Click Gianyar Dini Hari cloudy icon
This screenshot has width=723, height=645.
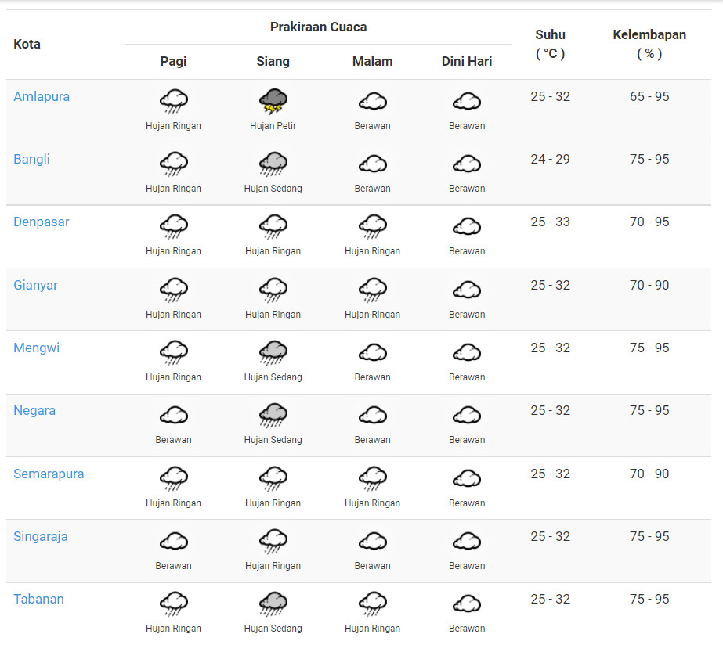click(467, 290)
